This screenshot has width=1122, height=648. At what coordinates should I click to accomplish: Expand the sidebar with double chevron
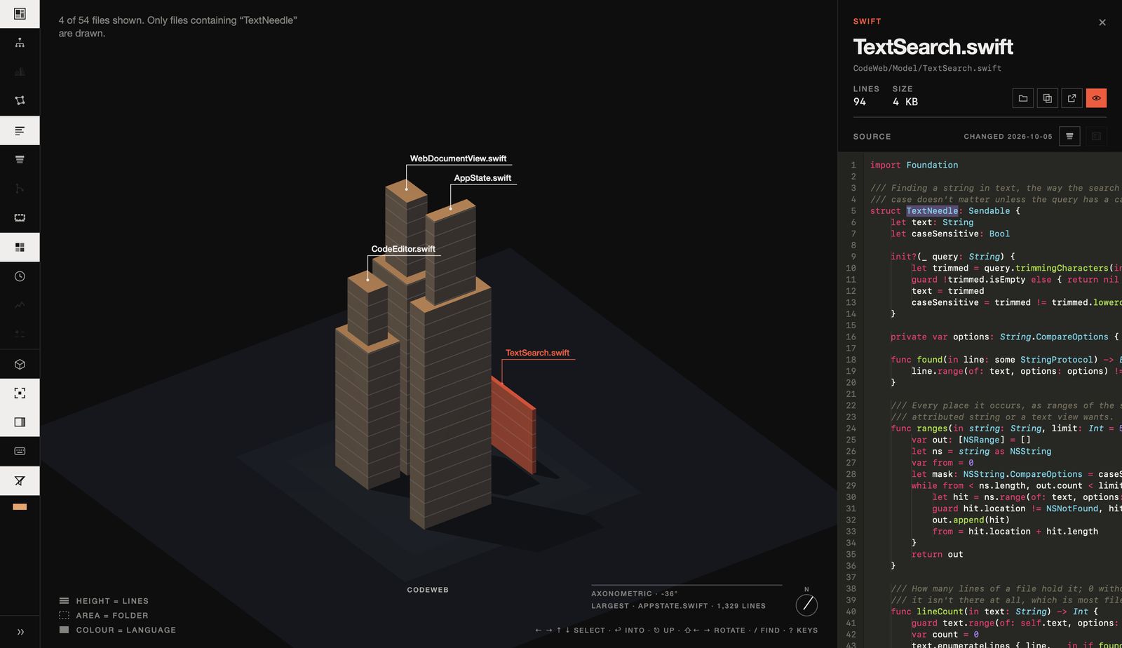pos(20,632)
